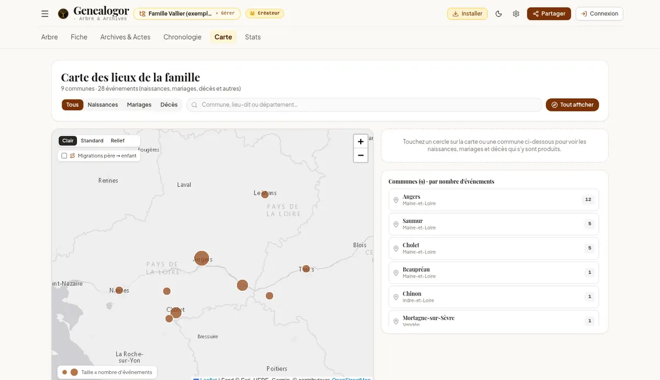Zoom out on the map

tap(361, 155)
